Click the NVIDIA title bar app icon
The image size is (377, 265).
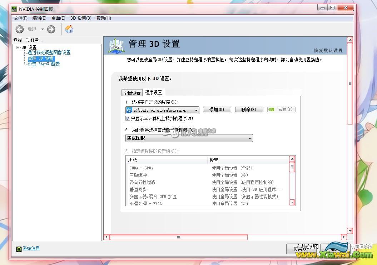[14, 9]
